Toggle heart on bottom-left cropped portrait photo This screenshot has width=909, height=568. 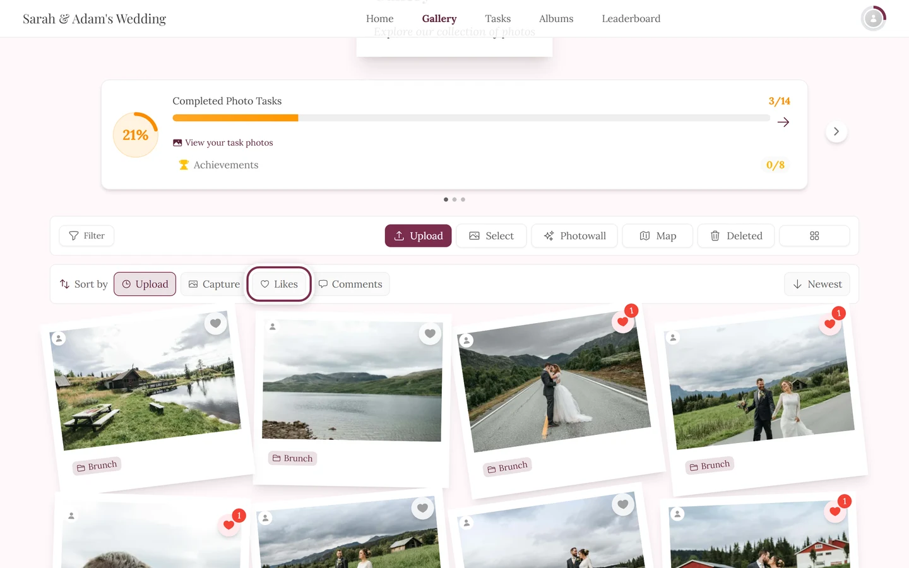[229, 525]
